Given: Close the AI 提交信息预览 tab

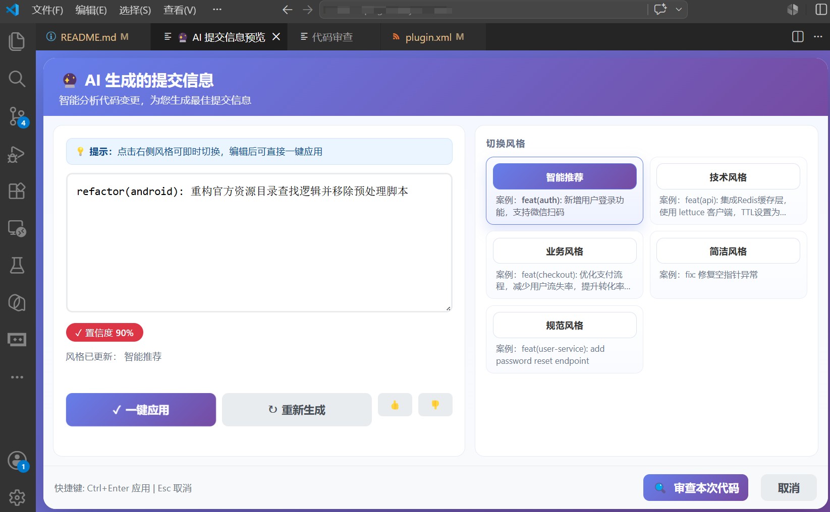Looking at the screenshot, I should click(x=276, y=37).
